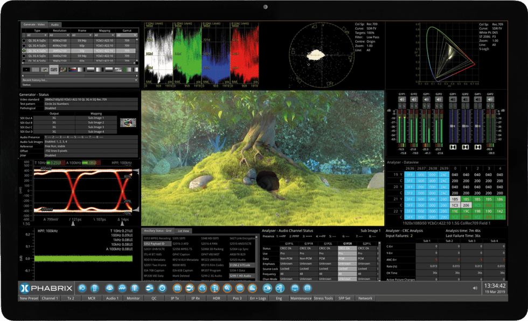Image resolution: width=528 pixels, height=321 pixels.
Task: Click the speaker volume icon near the clock
Action: [475, 288]
